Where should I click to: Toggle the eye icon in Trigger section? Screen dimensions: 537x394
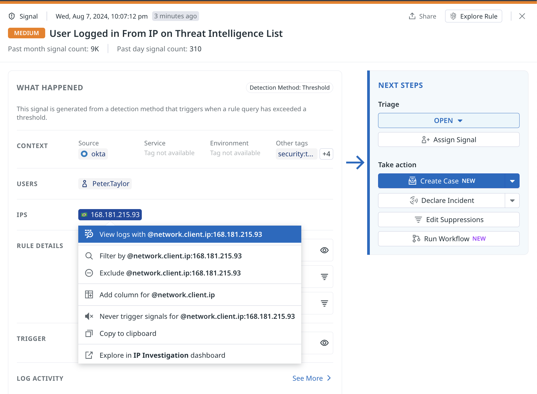[x=324, y=343]
